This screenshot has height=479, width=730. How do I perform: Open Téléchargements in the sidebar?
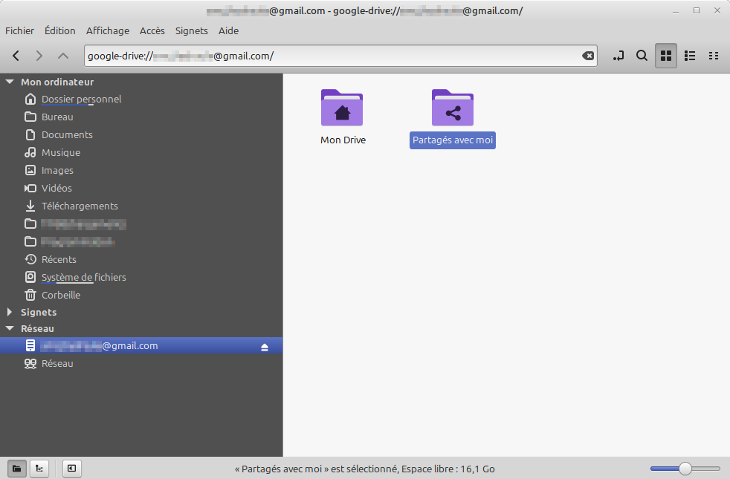pos(80,206)
